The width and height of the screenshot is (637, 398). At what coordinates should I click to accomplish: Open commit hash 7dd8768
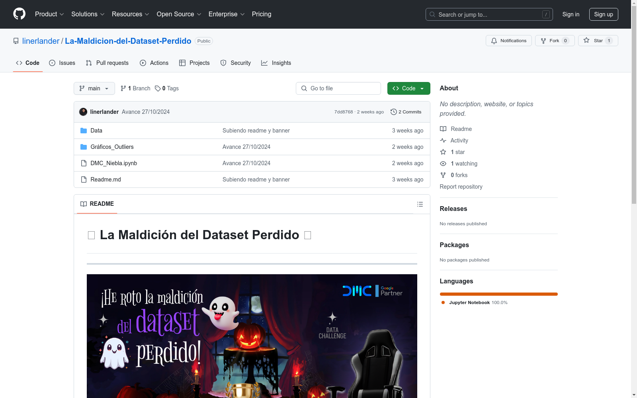click(344, 112)
